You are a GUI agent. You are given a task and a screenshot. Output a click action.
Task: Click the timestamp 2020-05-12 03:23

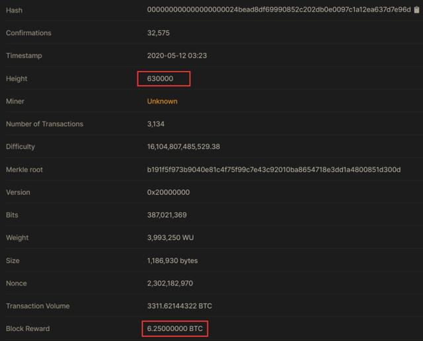(177, 56)
